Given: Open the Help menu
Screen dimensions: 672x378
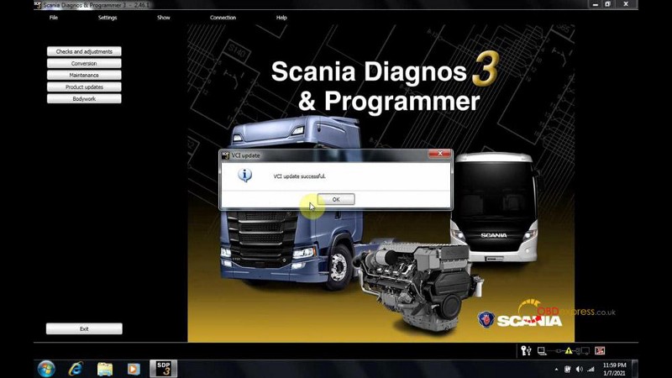Looking at the screenshot, I should tap(281, 18).
